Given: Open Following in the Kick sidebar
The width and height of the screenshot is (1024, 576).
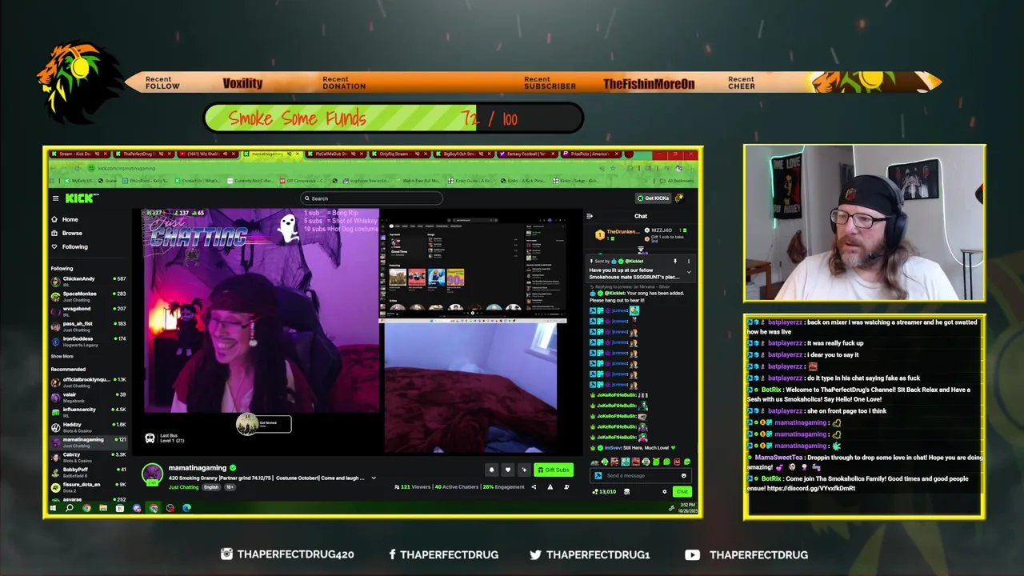Looking at the screenshot, I should click(74, 246).
